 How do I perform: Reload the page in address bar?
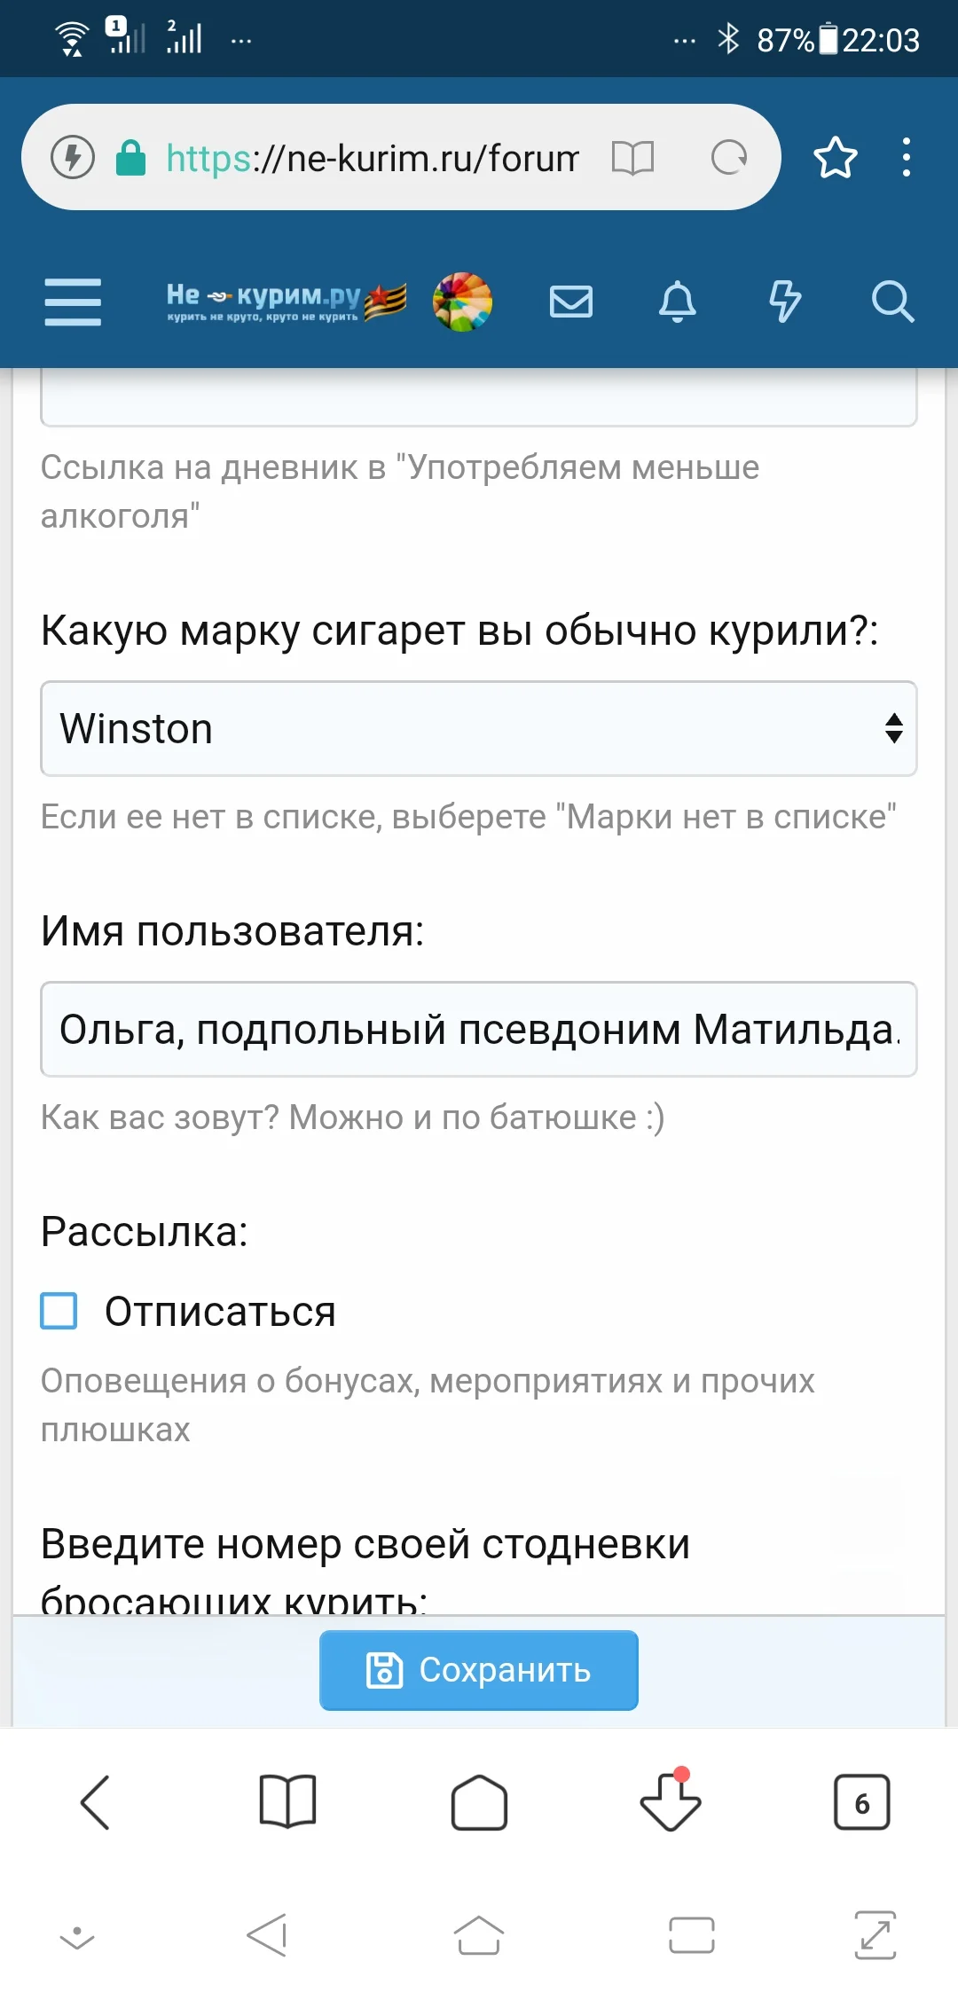(x=729, y=158)
